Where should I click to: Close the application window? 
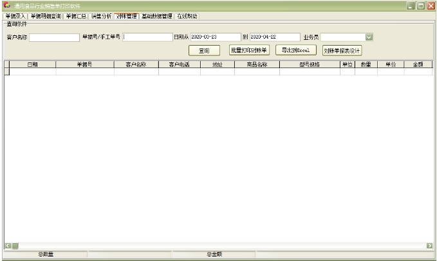click(431, 6)
